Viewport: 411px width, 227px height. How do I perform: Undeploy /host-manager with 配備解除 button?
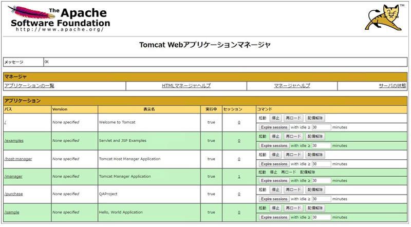315,155
